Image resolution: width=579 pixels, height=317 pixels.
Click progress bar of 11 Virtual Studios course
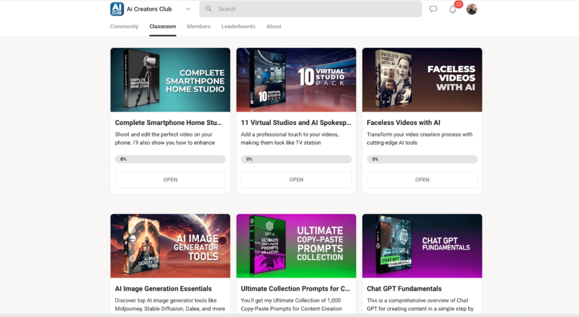tap(296, 159)
